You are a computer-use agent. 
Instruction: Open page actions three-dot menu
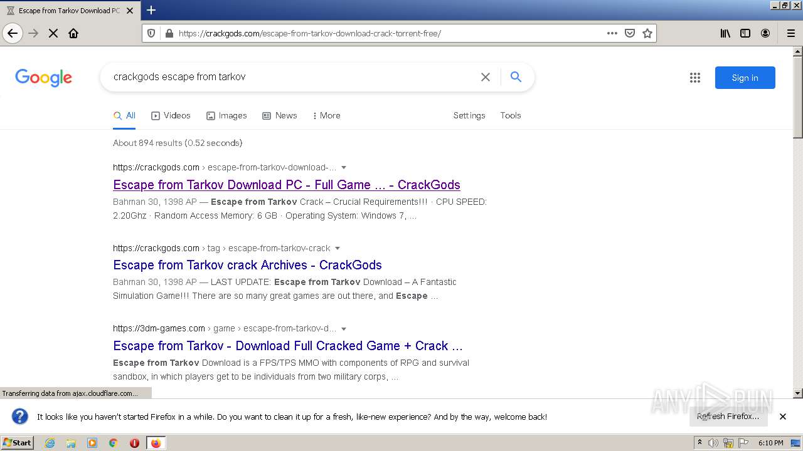click(612, 33)
